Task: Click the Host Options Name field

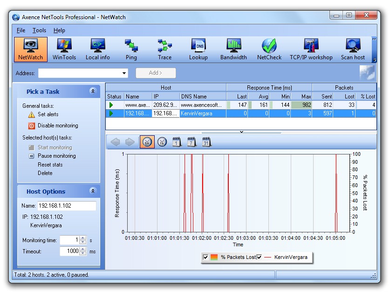Action: tap(67, 206)
